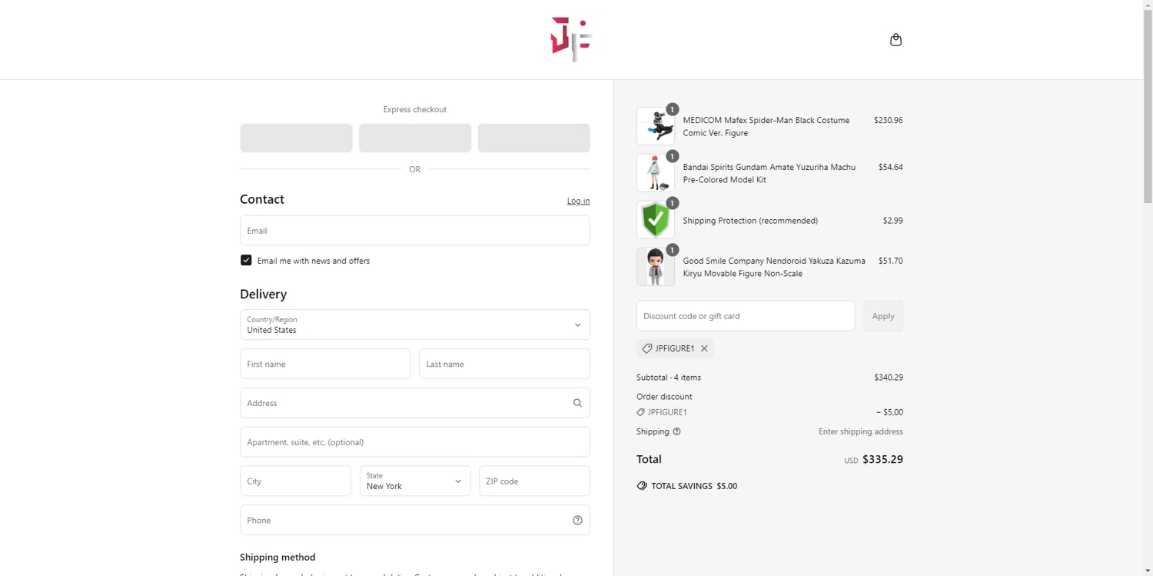Focus the Email input field

pyautogui.click(x=415, y=231)
